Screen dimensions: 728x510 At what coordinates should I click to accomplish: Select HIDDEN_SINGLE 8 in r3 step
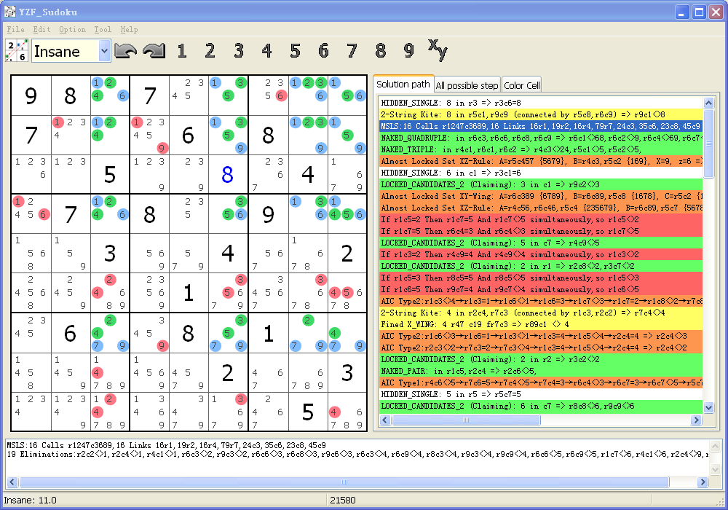click(x=541, y=103)
